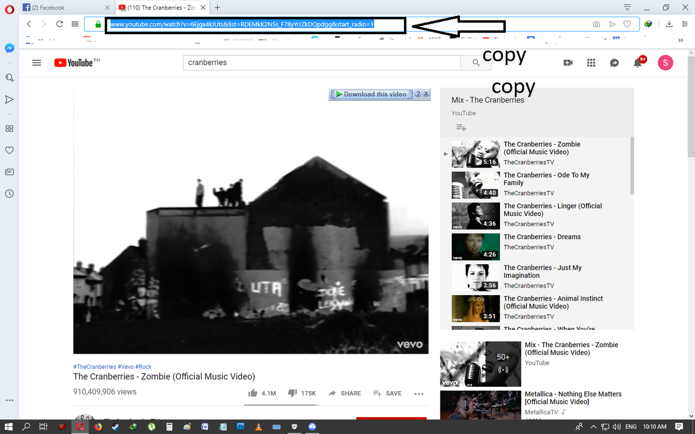
Task: Open the Windows notification center
Action: click(679, 427)
